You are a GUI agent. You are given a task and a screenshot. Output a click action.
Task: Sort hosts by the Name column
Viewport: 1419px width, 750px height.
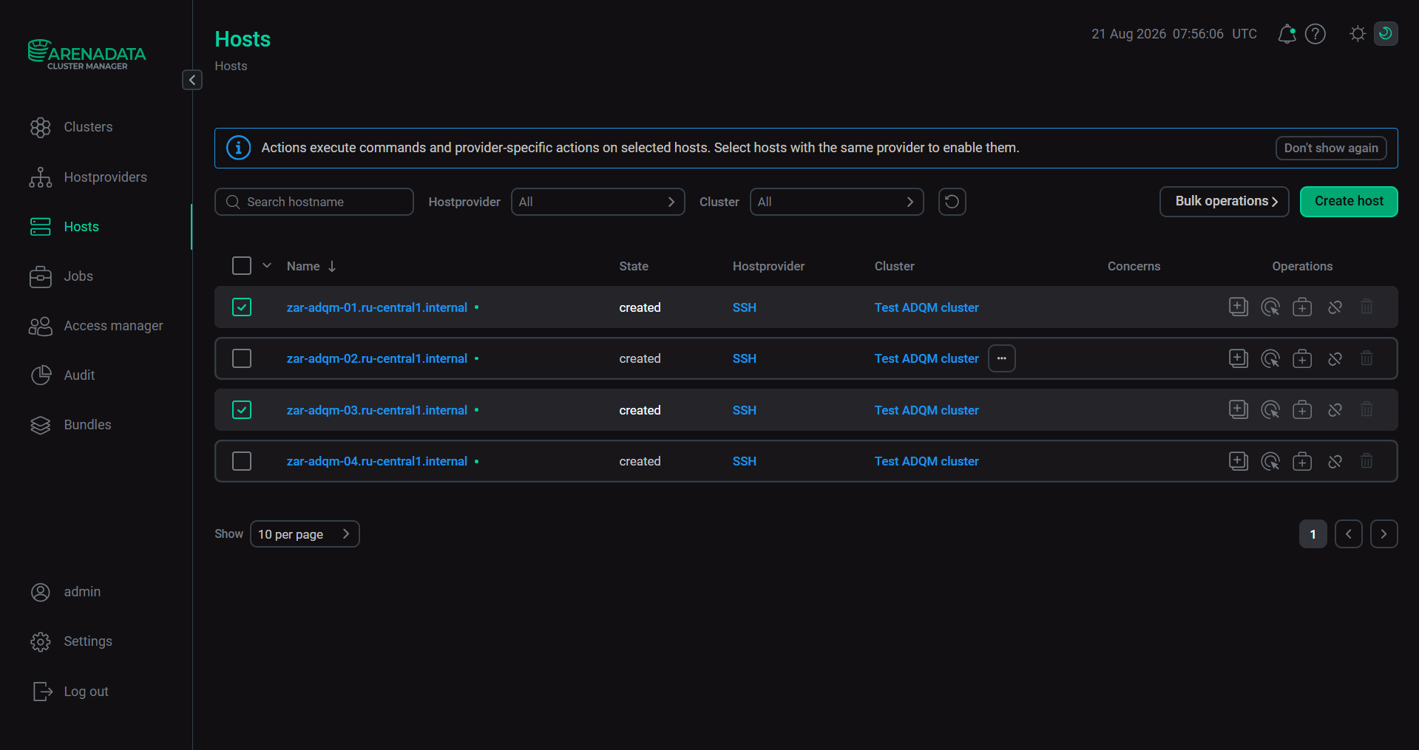click(311, 266)
